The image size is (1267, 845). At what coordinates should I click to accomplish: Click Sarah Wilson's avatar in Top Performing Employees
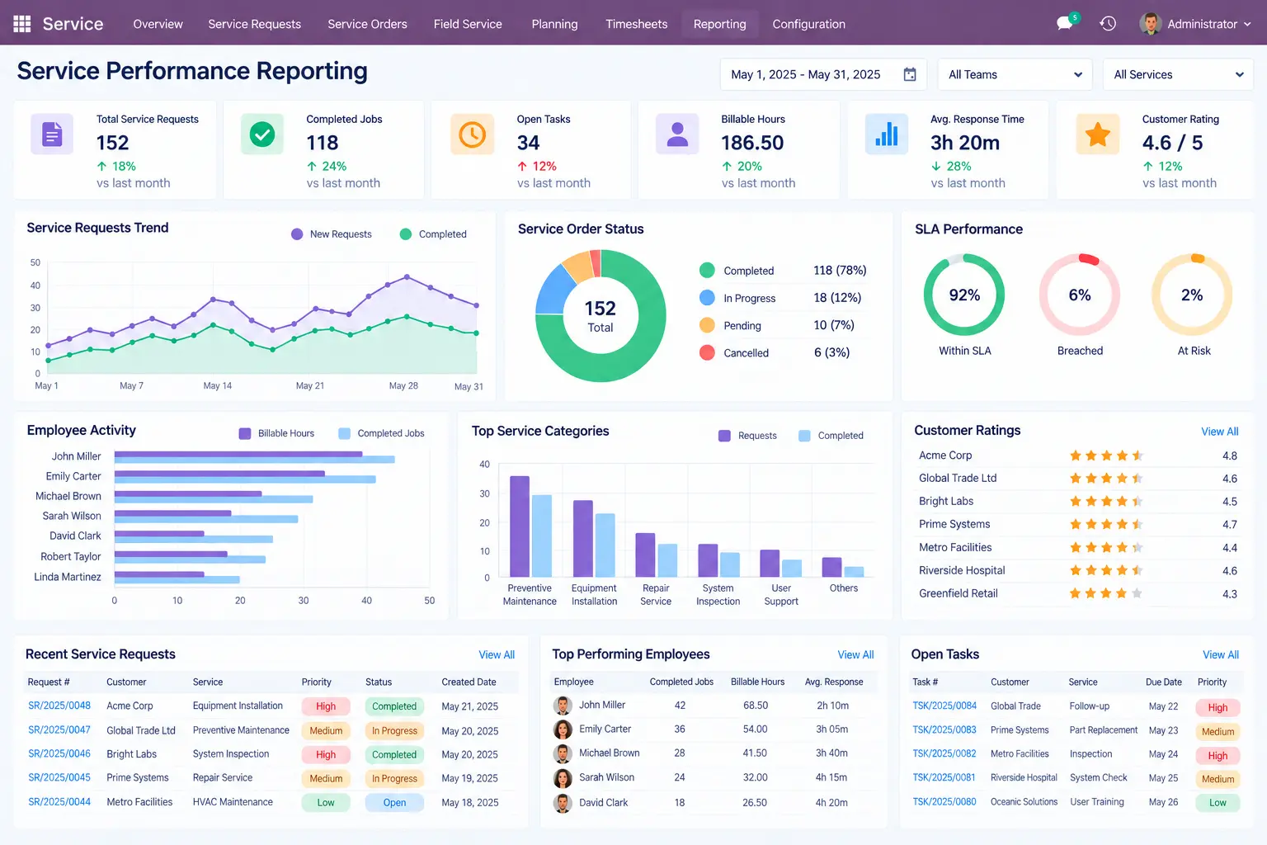click(563, 778)
